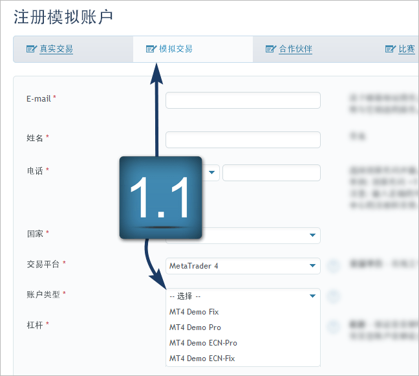Click the icon beside 比赛 tab label
419x376 pixels.
click(x=391, y=49)
